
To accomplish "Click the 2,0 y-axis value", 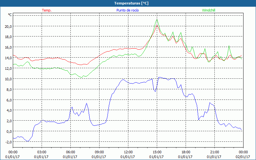I will pyautogui.click(x=9, y=121).
